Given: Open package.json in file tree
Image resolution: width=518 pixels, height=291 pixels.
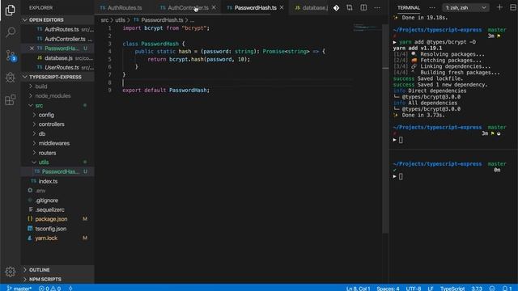Looking at the screenshot, I should tap(51, 219).
